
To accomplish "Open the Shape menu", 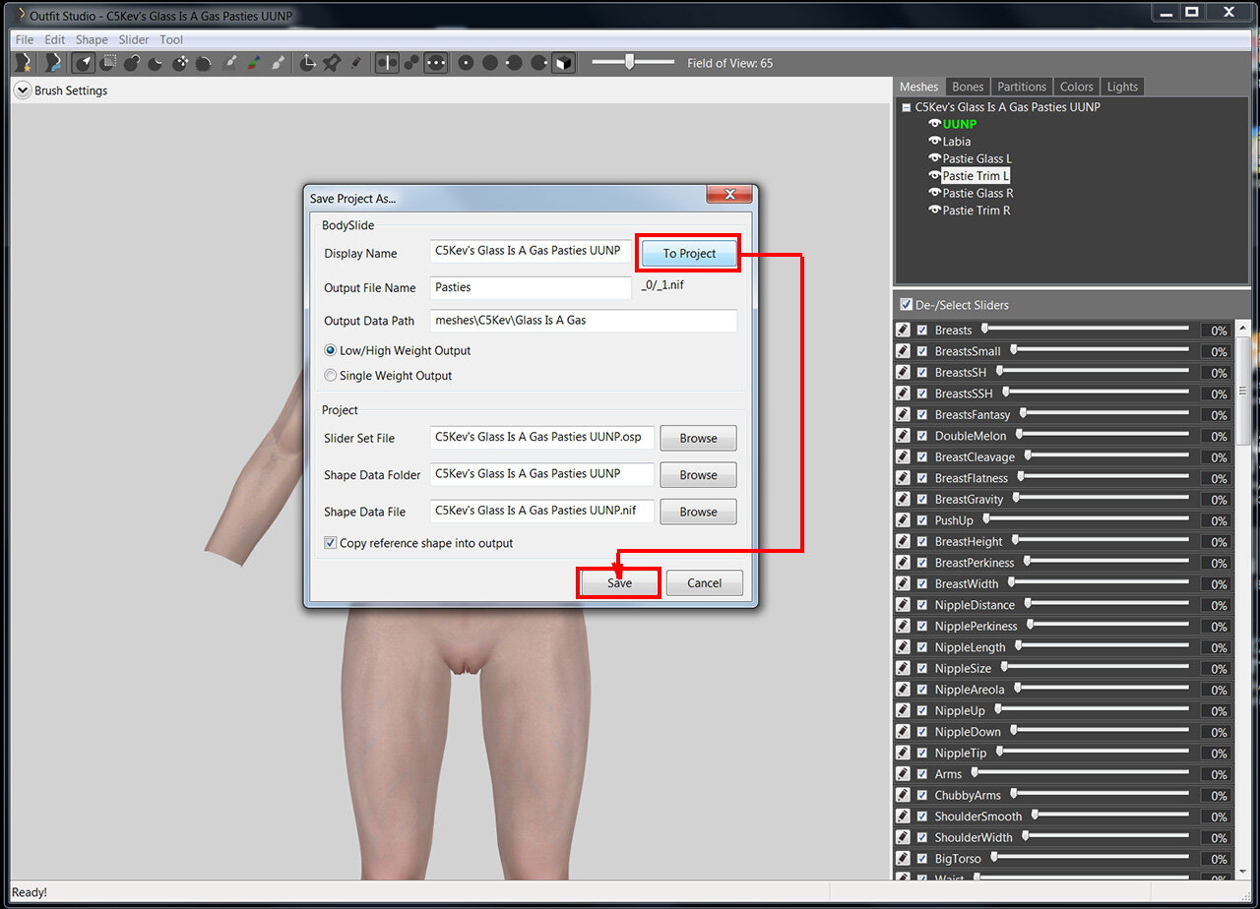I will click(92, 39).
